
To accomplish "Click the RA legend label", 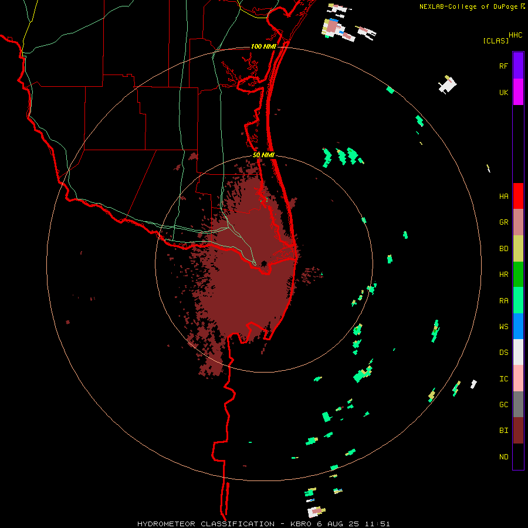I will coord(503,301).
